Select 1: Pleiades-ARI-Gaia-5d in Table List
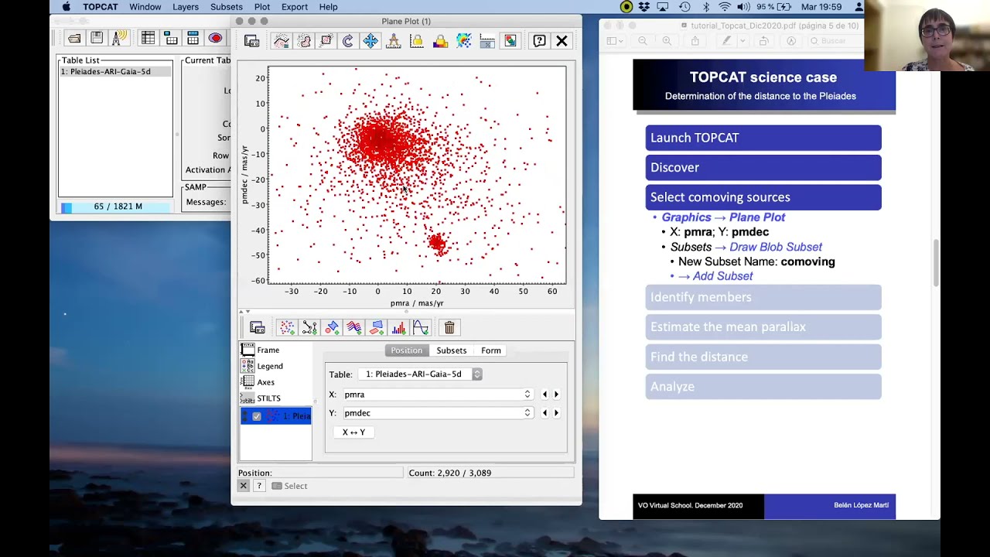Viewport: 990px width, 557px height. point(115,71)
